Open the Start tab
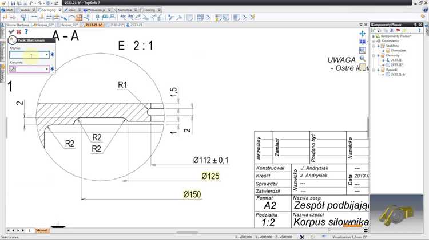Viewport: 429px width, 240px height. pos(7,10)
